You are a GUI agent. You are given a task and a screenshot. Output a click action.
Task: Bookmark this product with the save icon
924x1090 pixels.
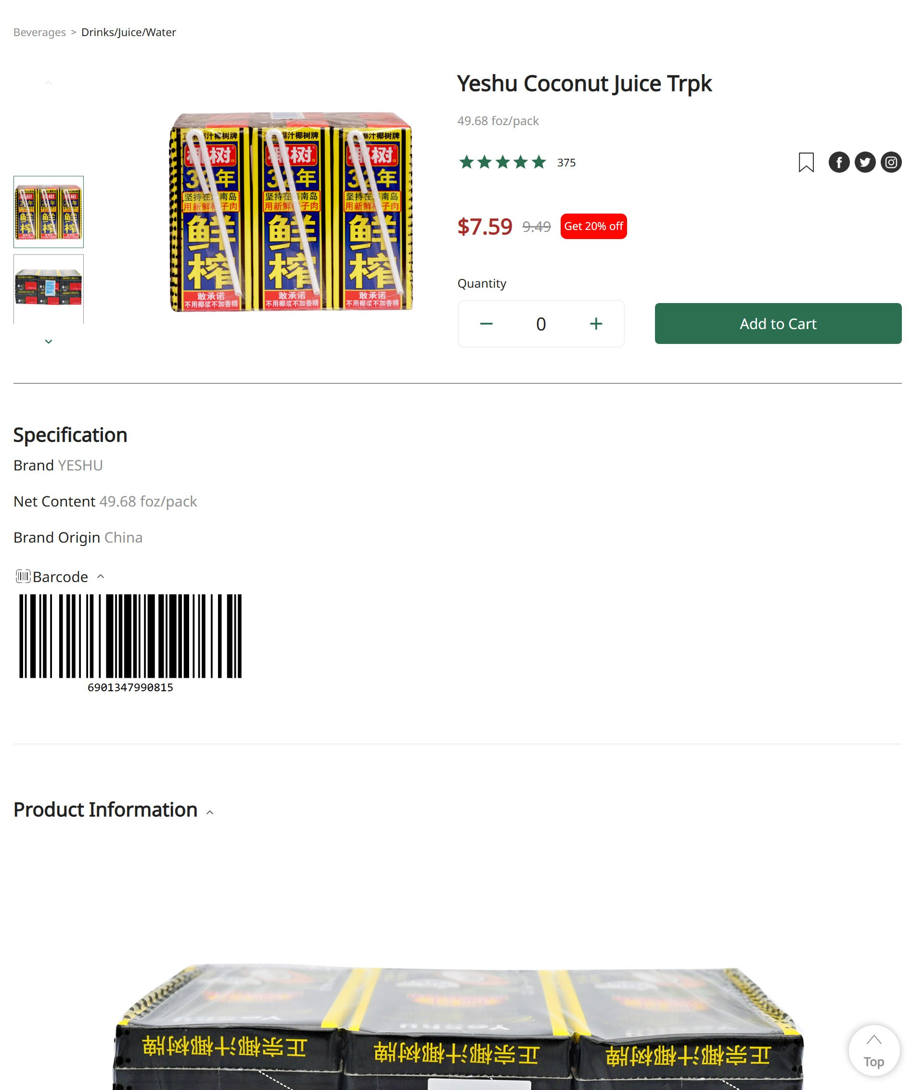(x=806, y=162)
